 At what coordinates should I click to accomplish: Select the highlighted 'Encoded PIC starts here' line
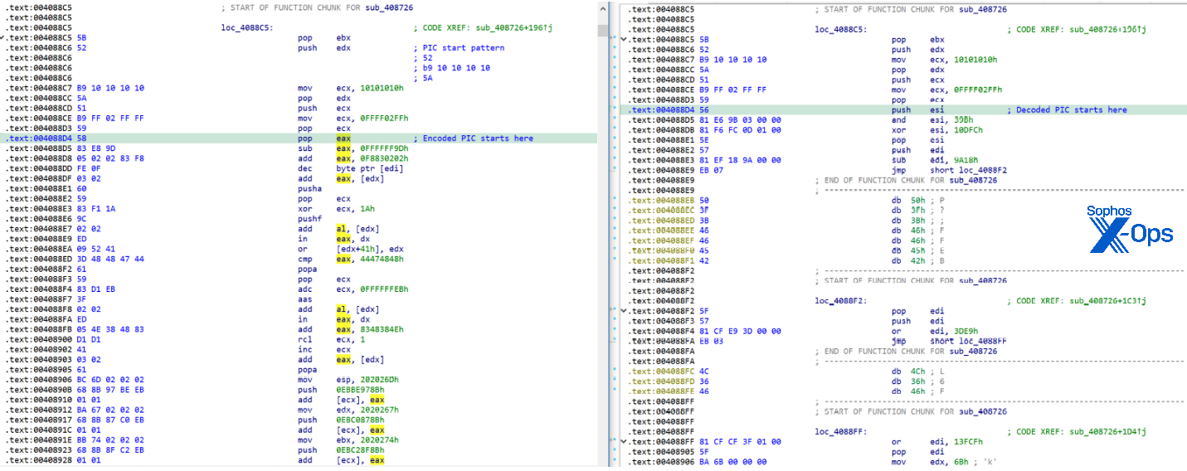tap(478, 138)
